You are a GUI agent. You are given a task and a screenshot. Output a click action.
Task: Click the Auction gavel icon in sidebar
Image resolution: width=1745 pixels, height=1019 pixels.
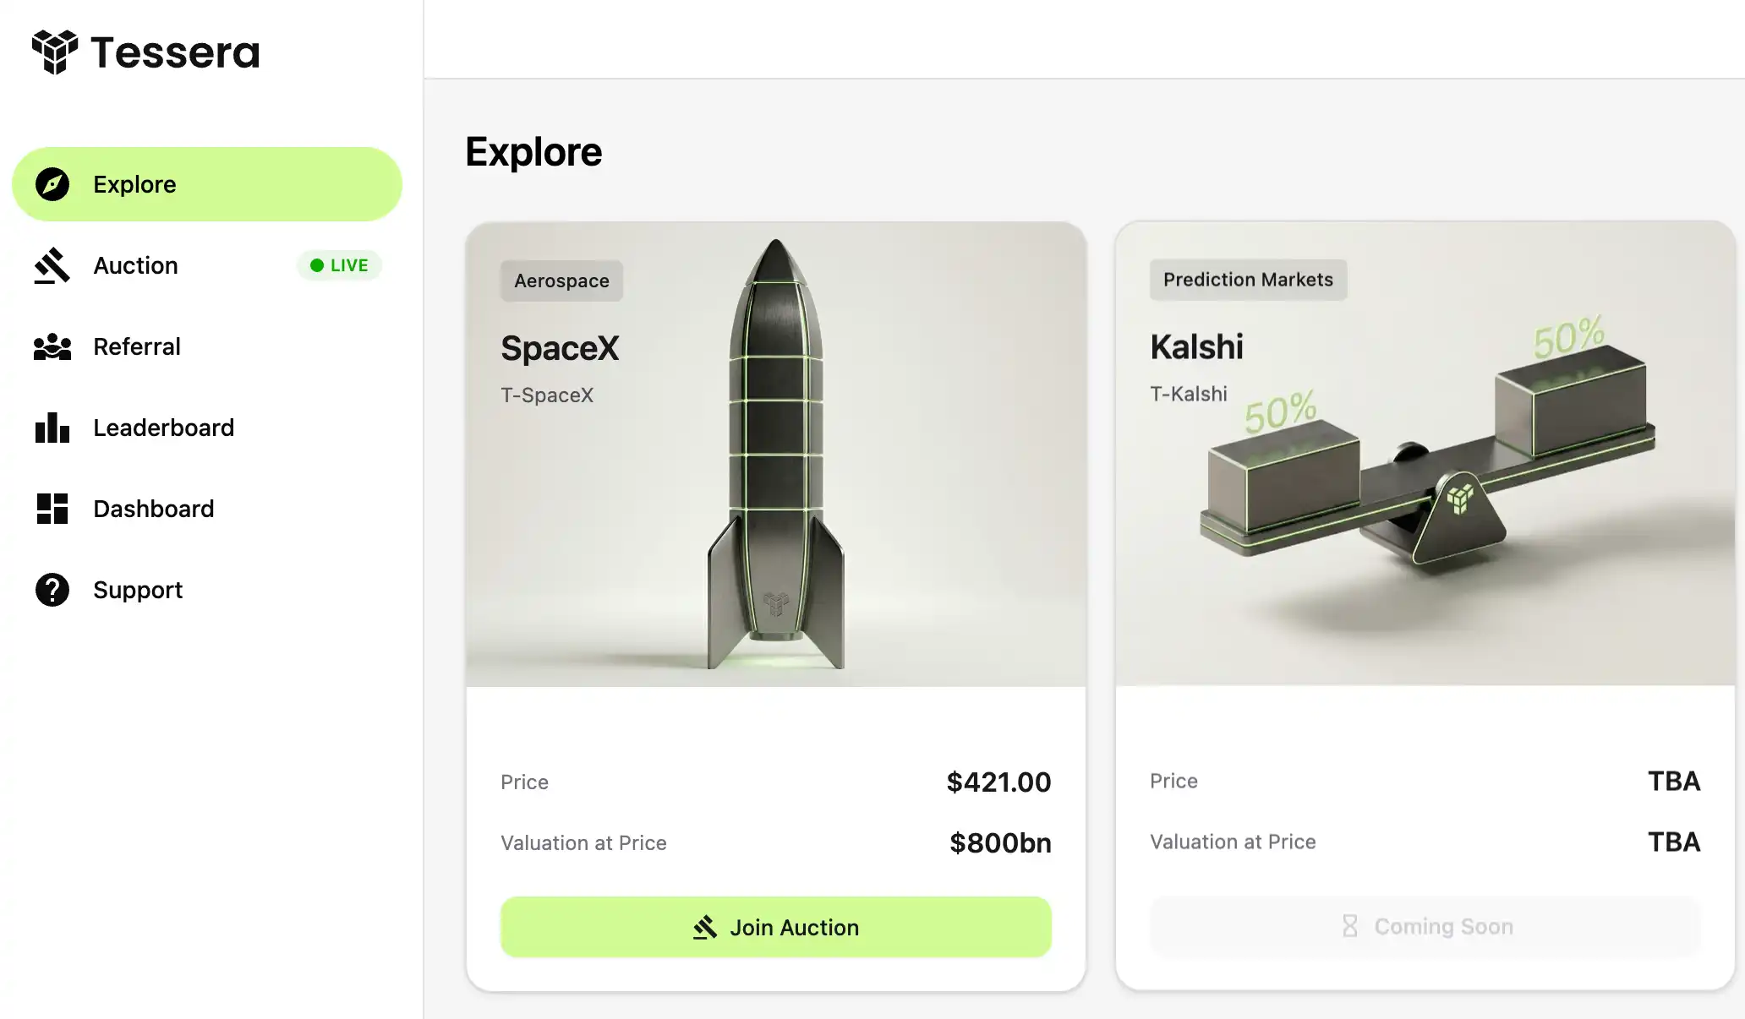pos(52,265)
